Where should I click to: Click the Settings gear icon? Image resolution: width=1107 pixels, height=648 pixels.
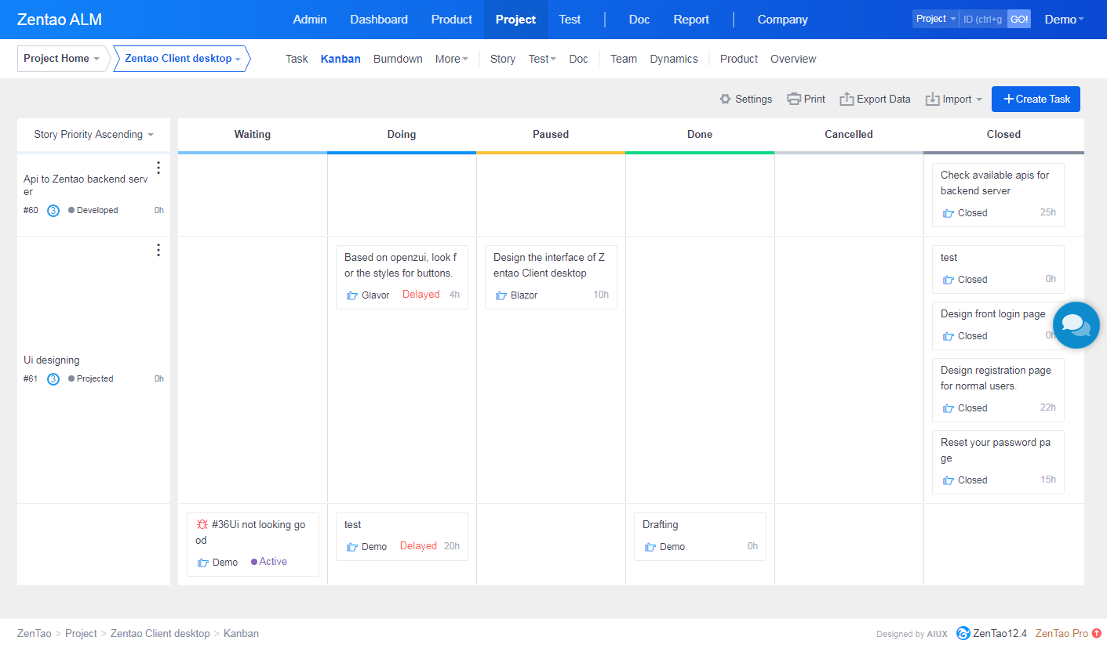726,100
